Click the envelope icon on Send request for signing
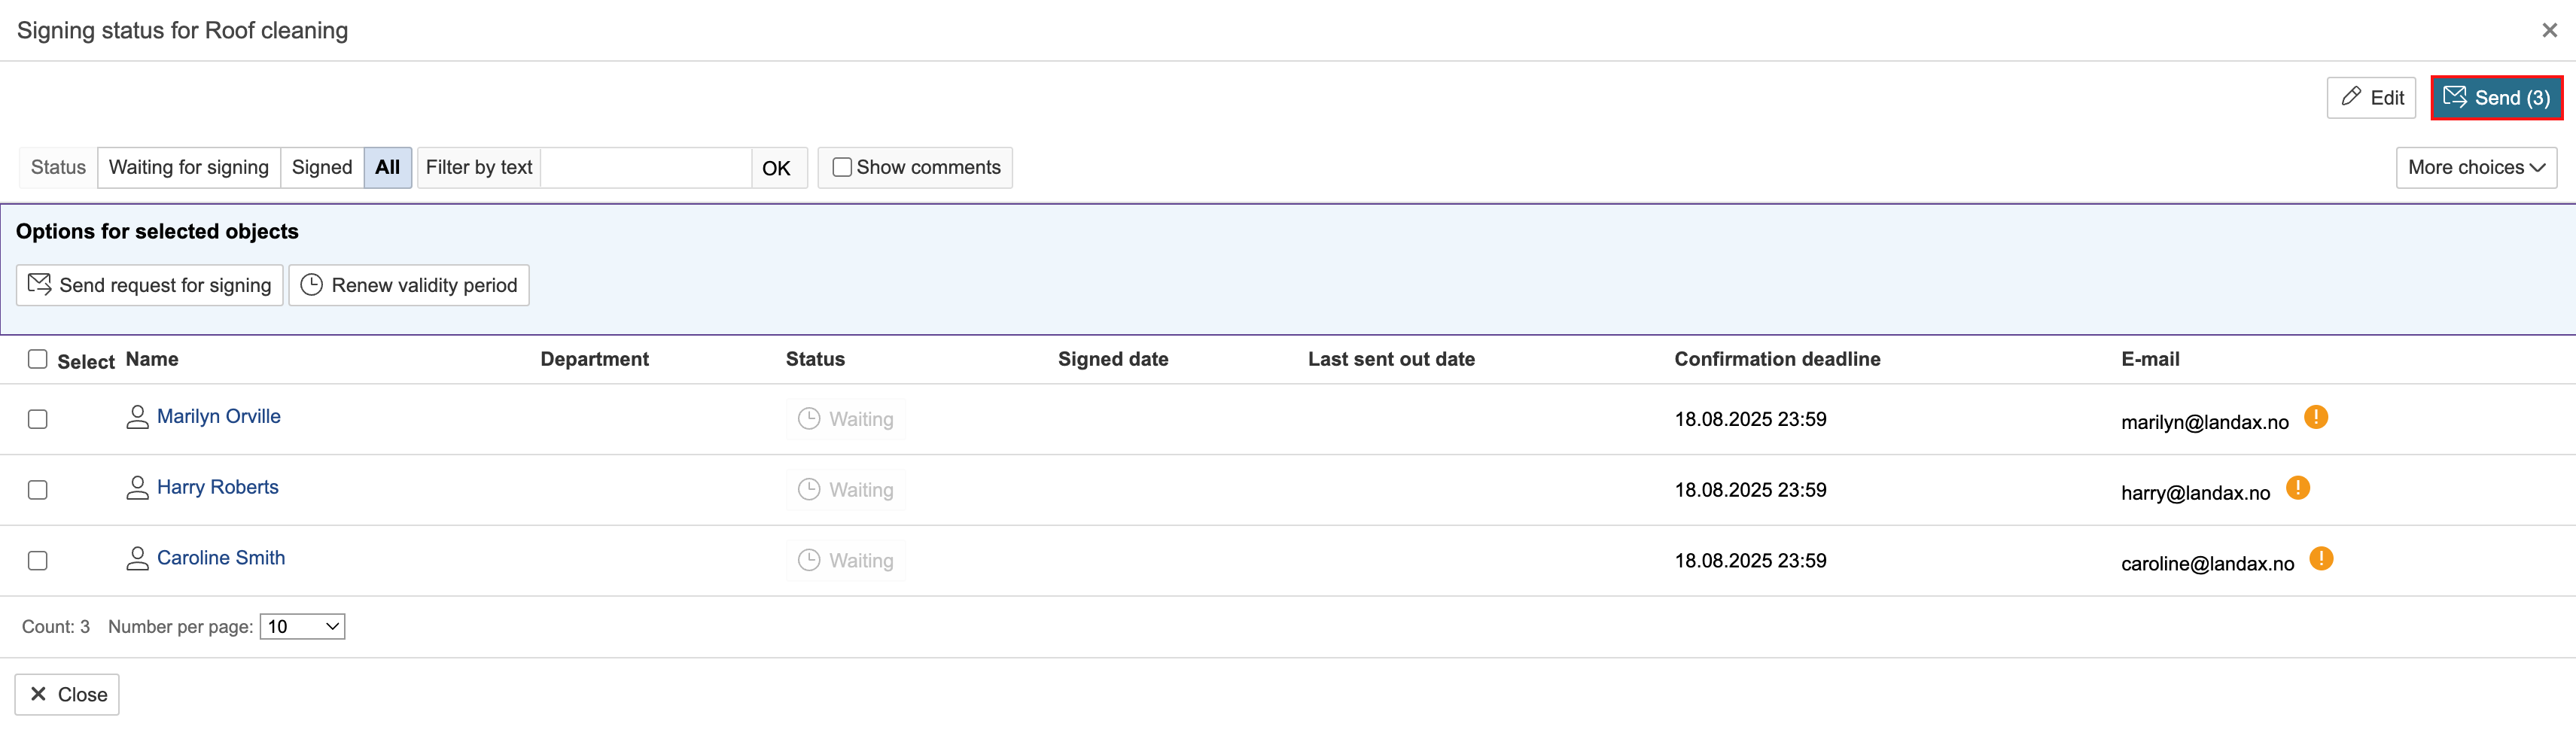Image resolution: width=2576 pixels, height=736 pixels. [40, 285]
